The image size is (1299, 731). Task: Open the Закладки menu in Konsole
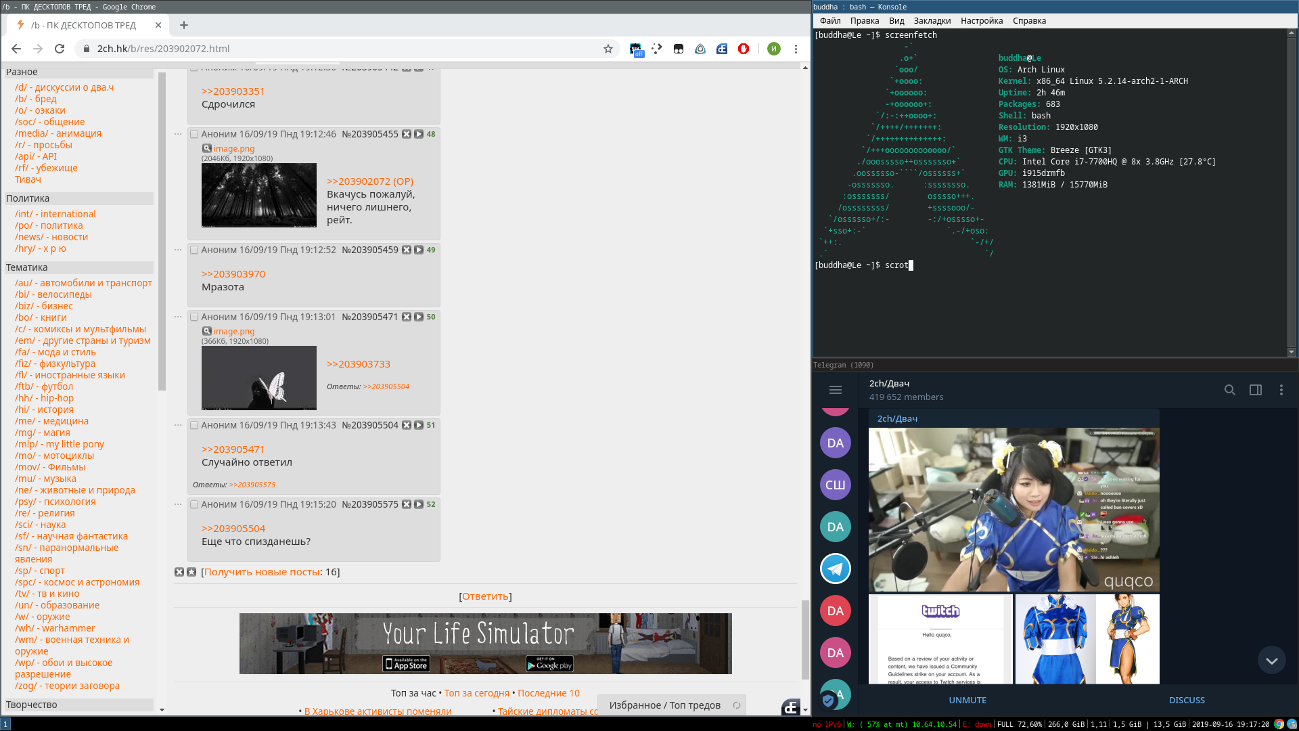pyautogui.click(x=932, y=21)
